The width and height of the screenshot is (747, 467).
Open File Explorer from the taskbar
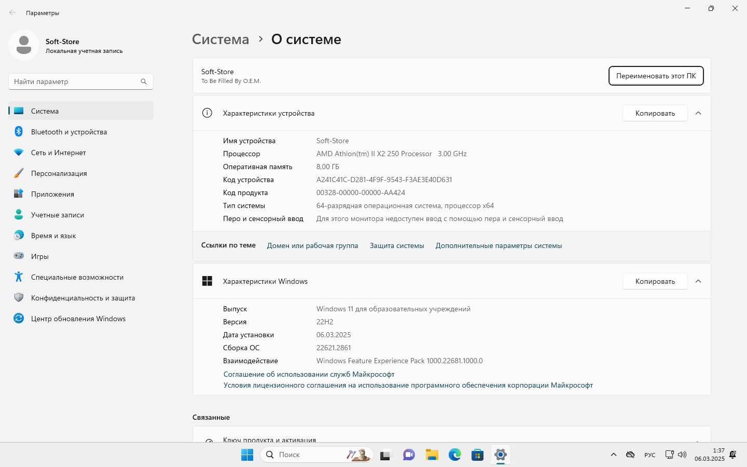[x=432, y=455]
